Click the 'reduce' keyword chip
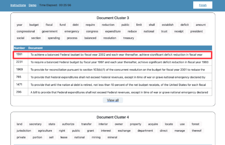The image size is (225, 145). coord(132,31)
